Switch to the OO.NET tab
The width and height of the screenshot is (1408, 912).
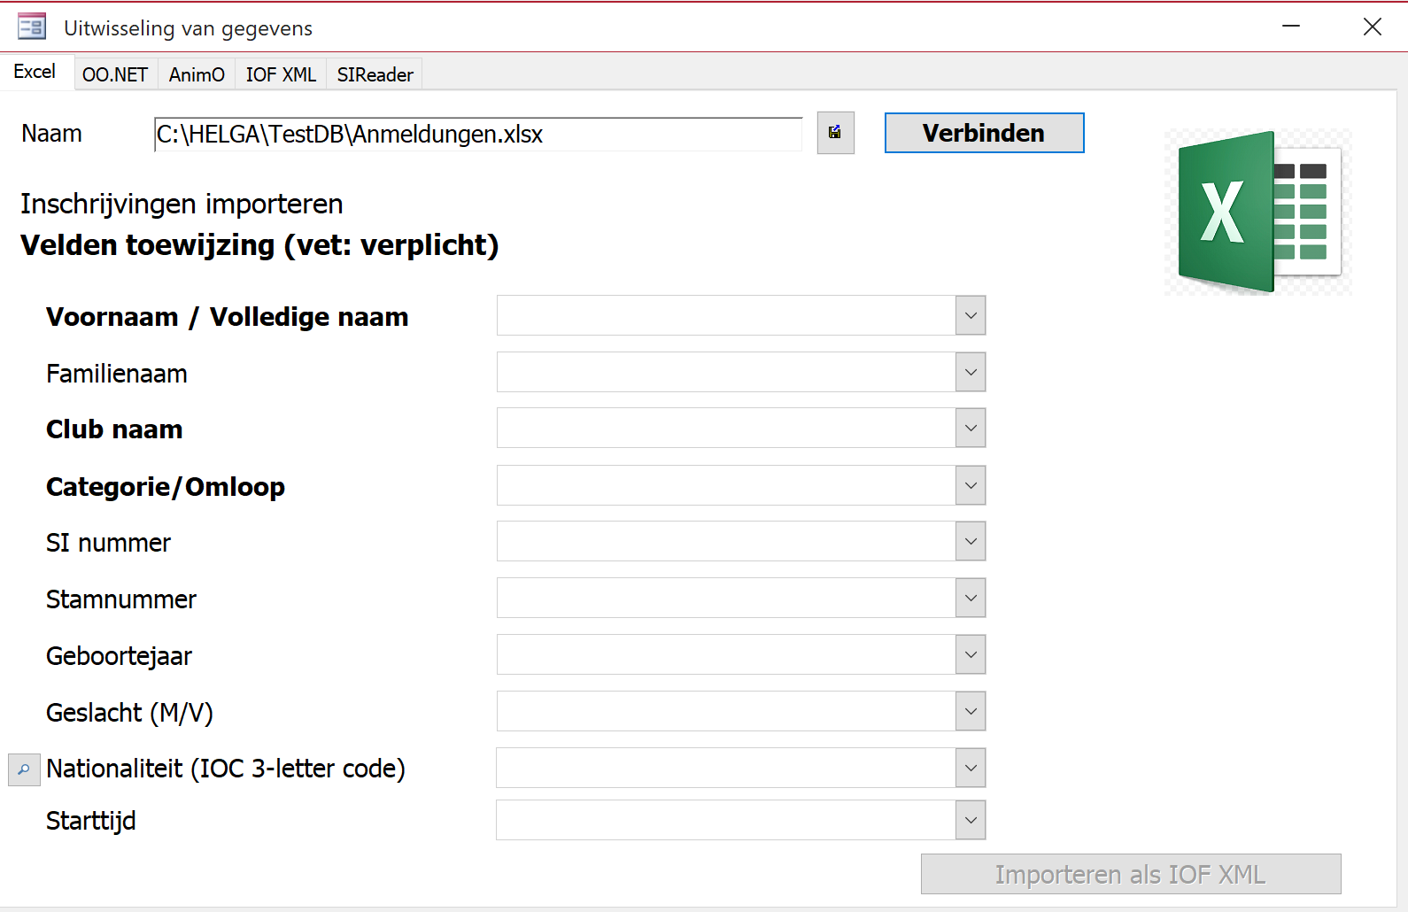115,74
